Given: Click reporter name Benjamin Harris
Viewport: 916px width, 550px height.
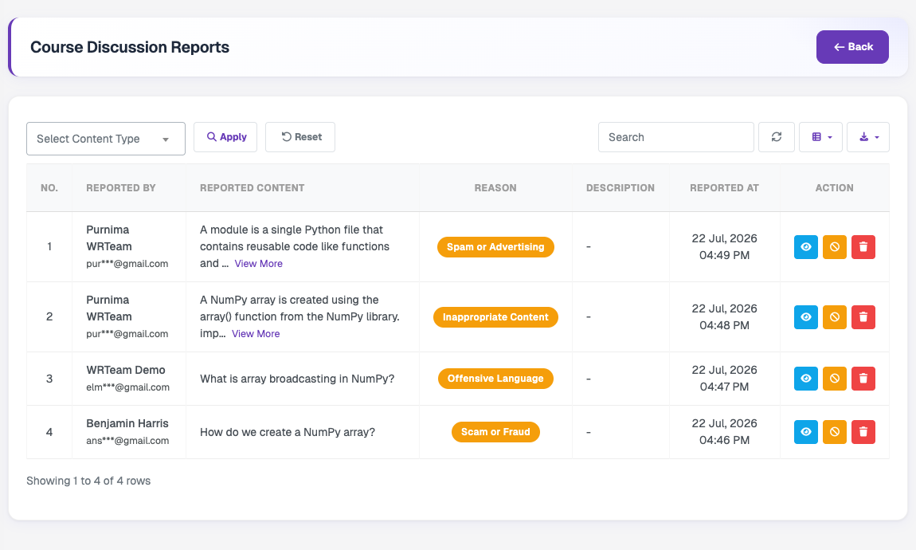Looking at the screenshot, I should pyautogui.click(x=127, y=423).
